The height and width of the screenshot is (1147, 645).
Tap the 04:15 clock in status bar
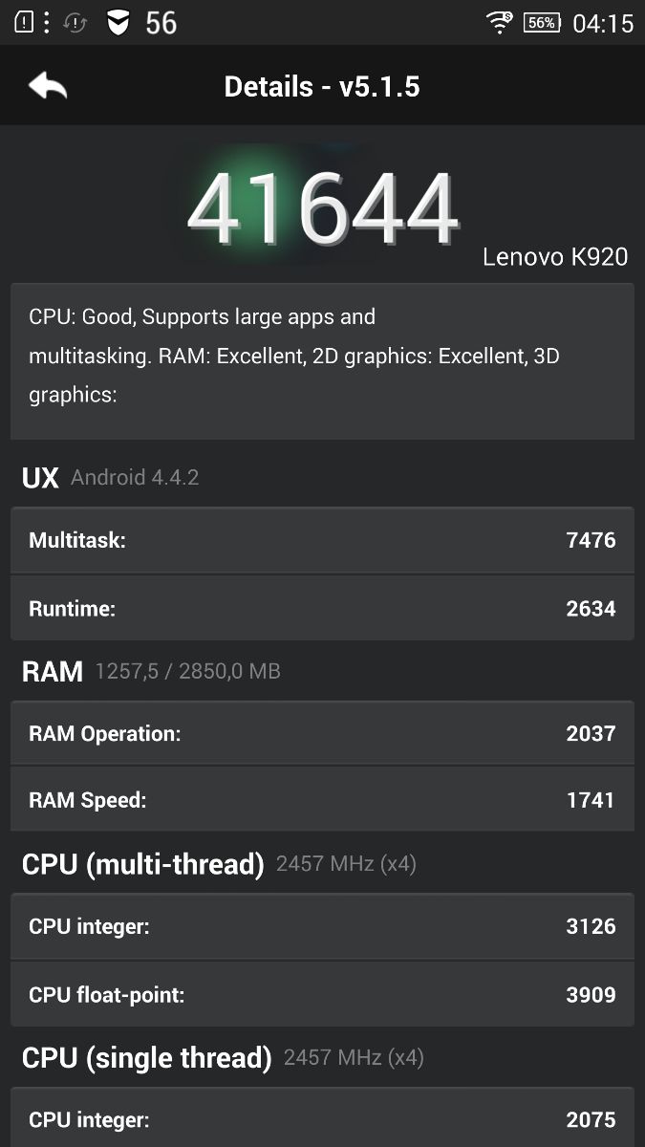coord(602,22)
